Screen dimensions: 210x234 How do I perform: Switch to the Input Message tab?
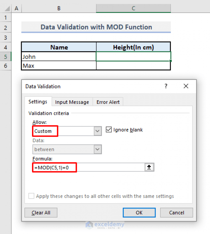(x=72, y=102)
